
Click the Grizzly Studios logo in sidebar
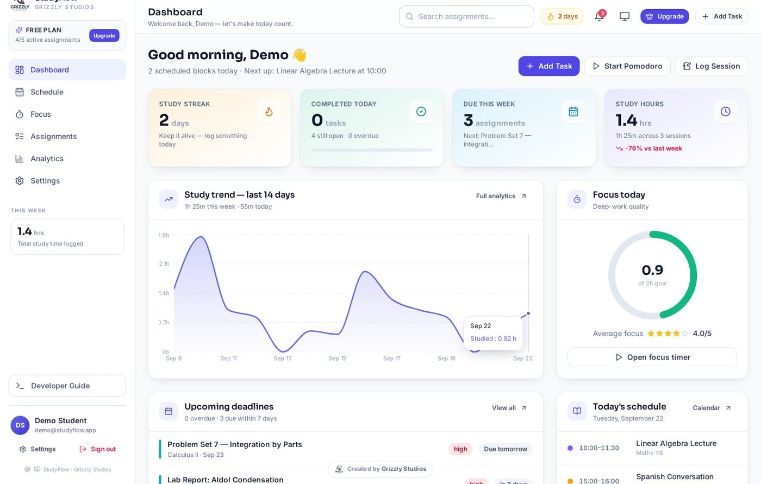20,5
